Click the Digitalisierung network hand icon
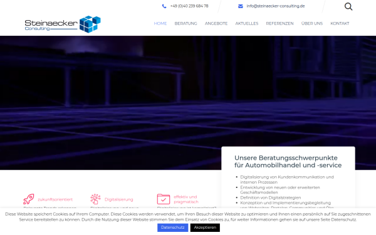 (95, 199)
